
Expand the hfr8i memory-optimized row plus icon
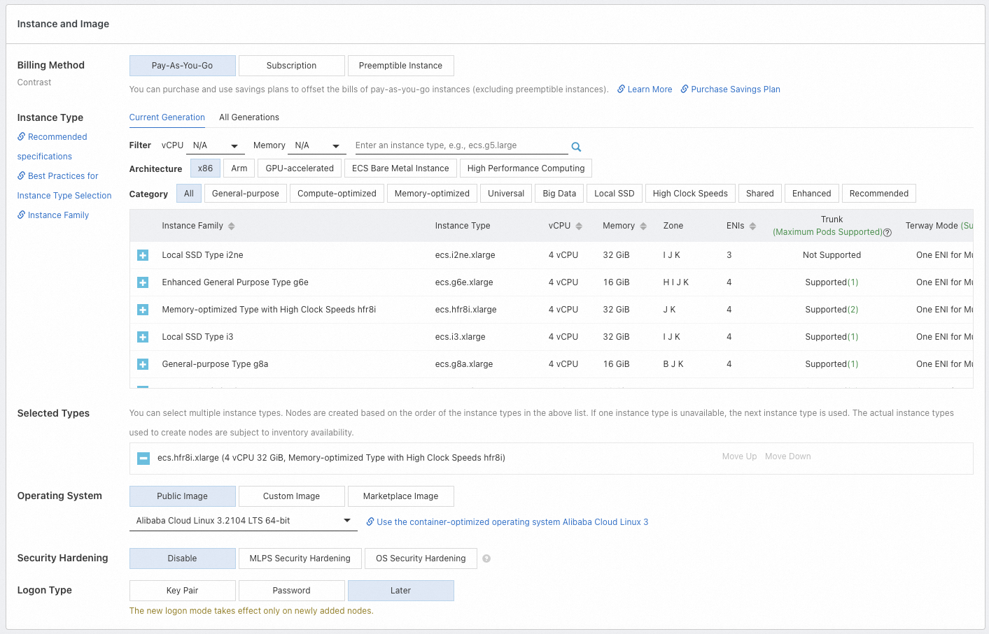tap(143, 310)
